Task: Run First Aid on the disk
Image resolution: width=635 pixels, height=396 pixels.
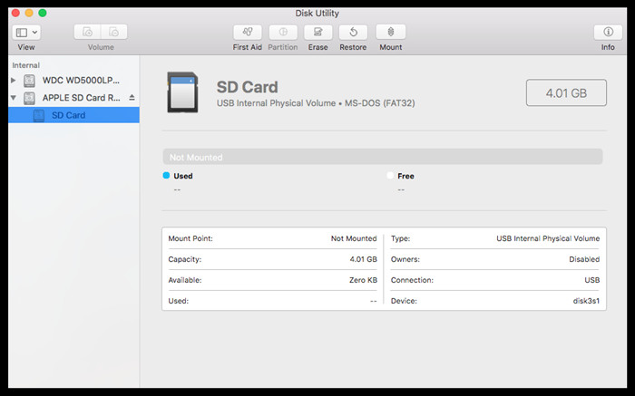Action: [x=248, y=32]
